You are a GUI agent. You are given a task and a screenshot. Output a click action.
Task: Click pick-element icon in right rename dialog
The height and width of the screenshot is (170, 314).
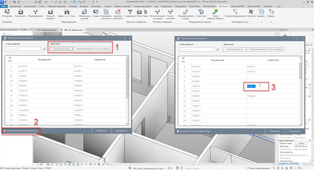(217, 49)
